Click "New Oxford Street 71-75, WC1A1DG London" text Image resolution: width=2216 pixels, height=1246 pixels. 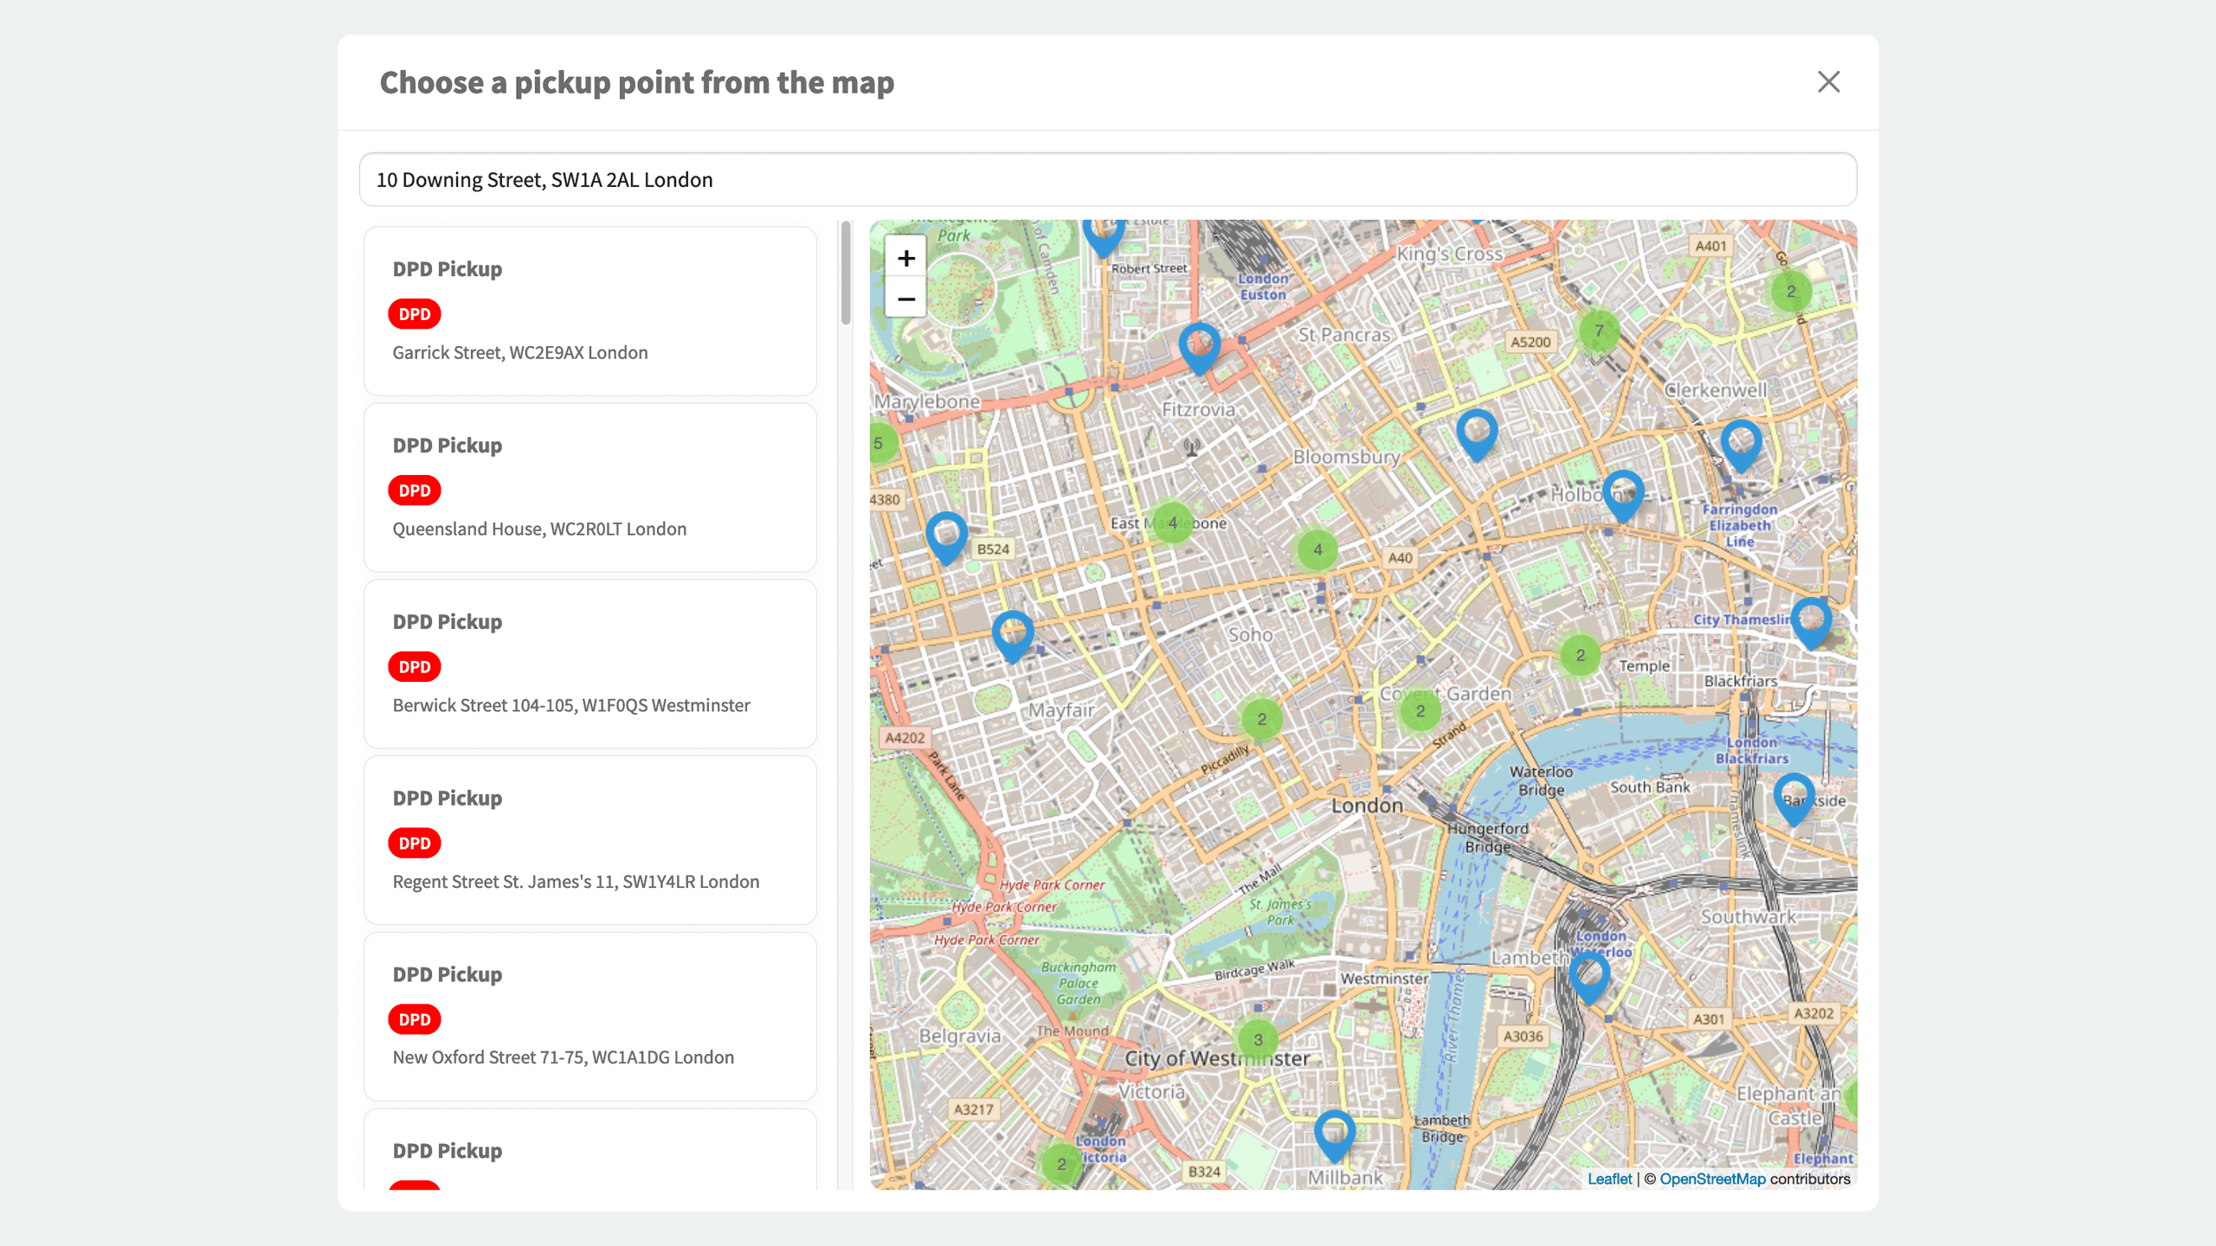(x=564, y=1057)
